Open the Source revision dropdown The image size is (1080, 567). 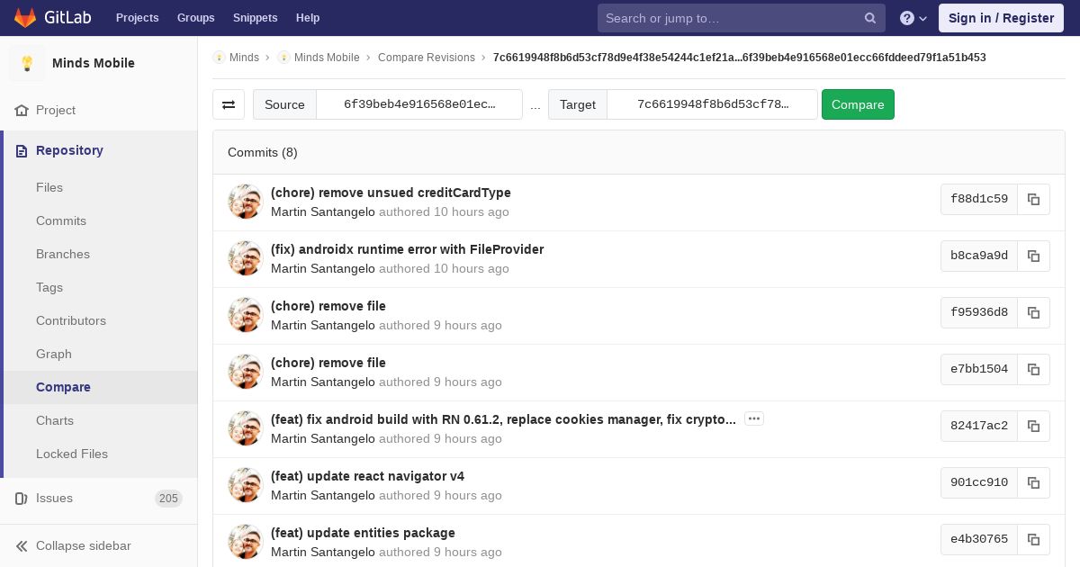click(419, 104)
